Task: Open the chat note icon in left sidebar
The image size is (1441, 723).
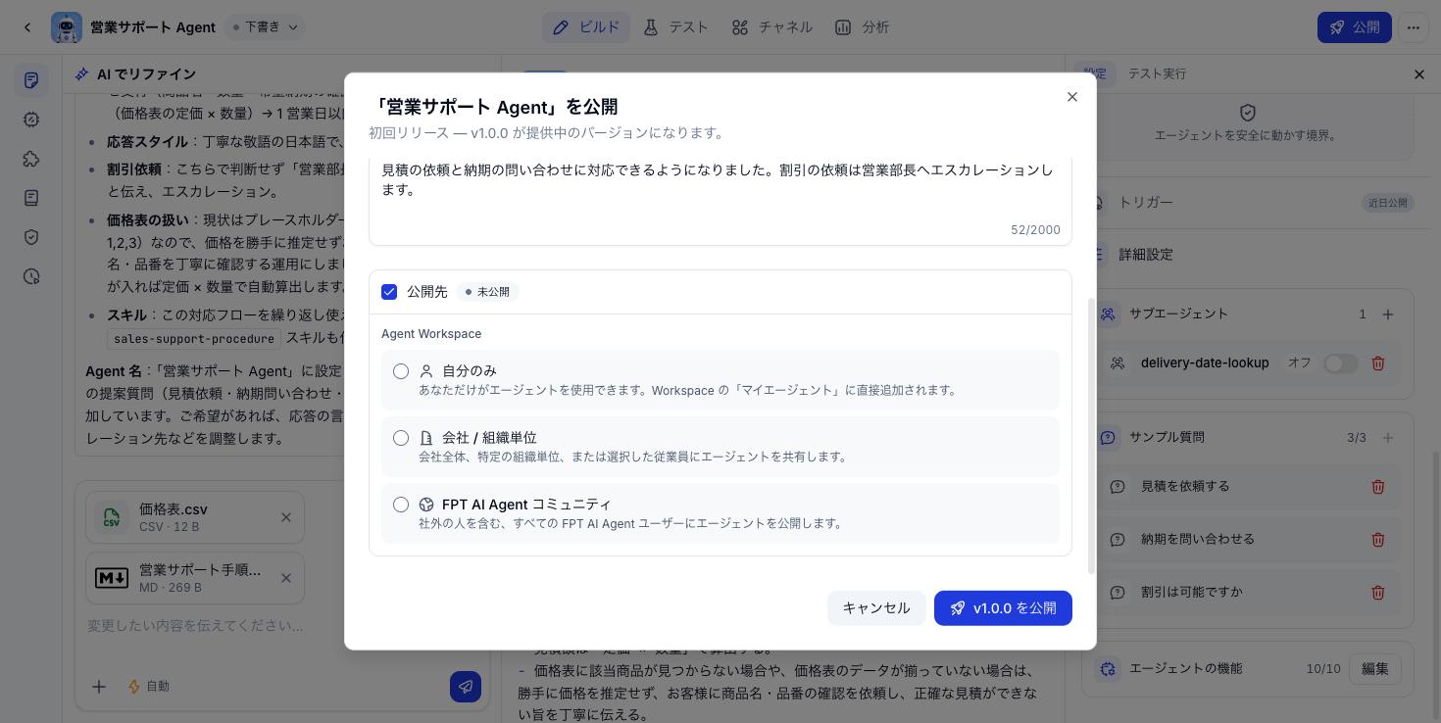Action: (x=31, y=80)
